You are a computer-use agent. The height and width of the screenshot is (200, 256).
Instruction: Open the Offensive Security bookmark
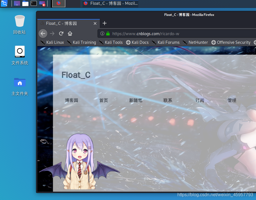[231, 42]
